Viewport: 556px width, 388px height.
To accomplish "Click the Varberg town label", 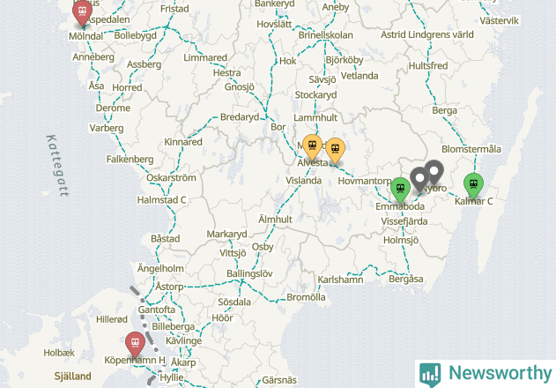I will [x=107, y=128].
